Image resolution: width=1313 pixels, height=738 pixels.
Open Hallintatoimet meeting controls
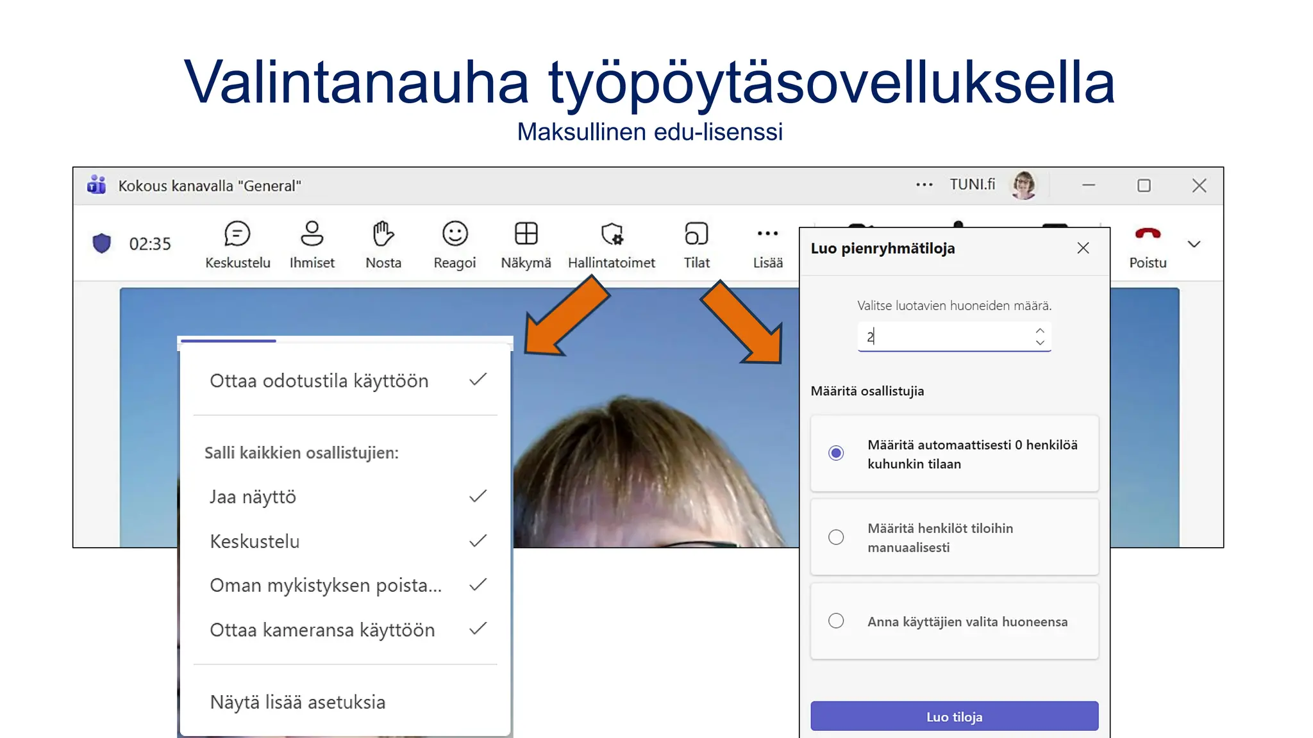[x=611, y=245]
